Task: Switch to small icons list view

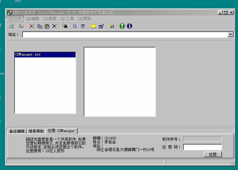Action: point(75,26)
